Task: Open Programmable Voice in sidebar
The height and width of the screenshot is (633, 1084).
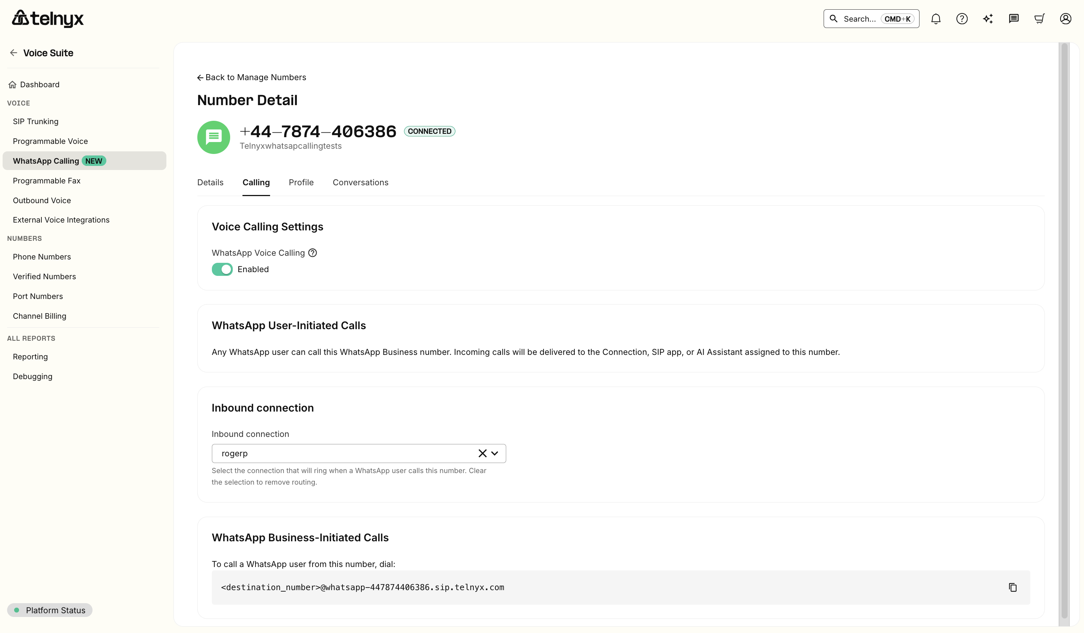Action: point(50,141)
